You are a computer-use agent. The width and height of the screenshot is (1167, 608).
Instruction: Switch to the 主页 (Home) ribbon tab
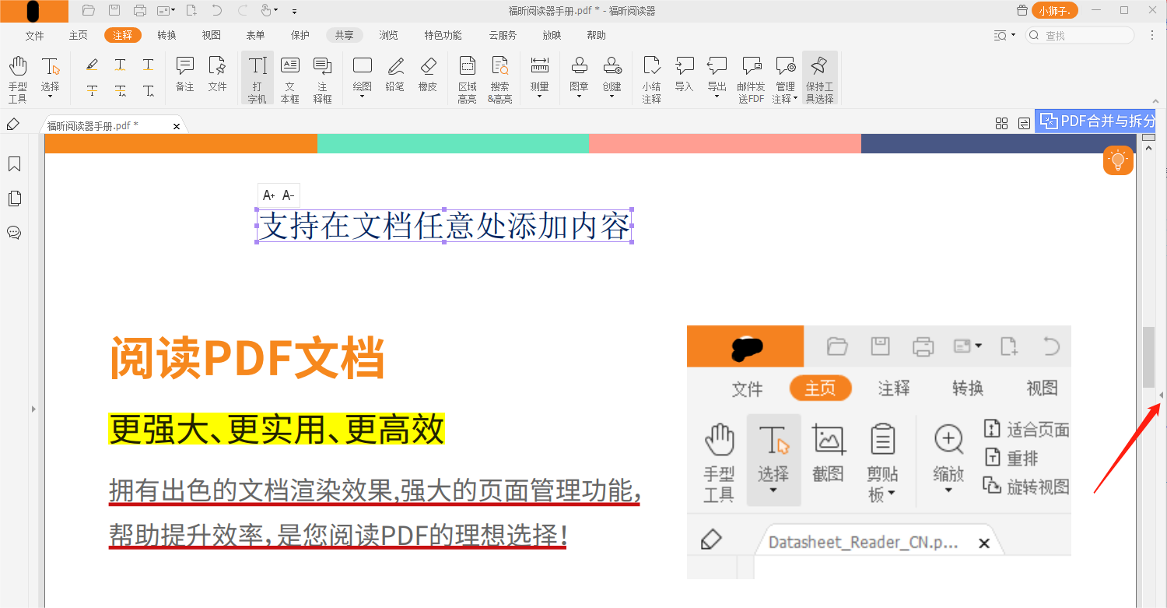(78, 35)
